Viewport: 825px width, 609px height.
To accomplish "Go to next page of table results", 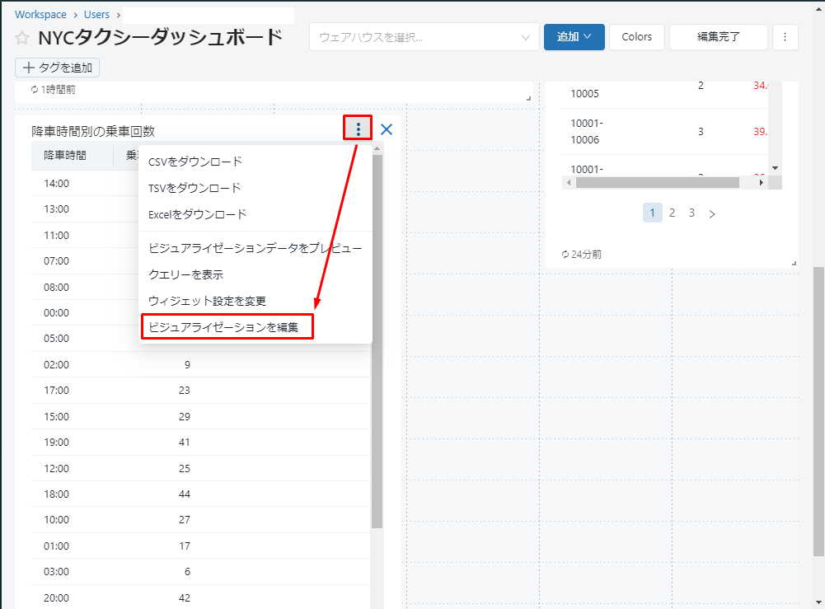I will pyautogui.click(x=712, y=213).
